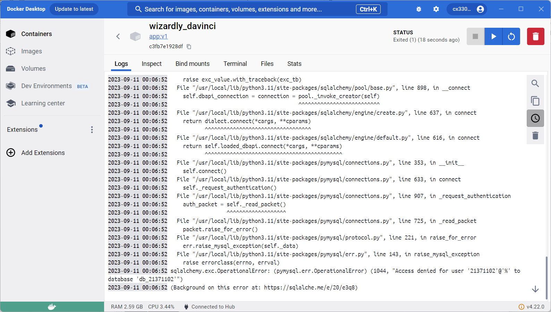Select Volumes in the sidebar
Viewport: 551px width, 312px height.
coord(33,69)
